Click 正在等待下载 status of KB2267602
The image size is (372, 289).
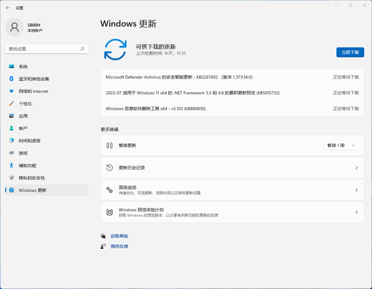click(x=346, y=77)
